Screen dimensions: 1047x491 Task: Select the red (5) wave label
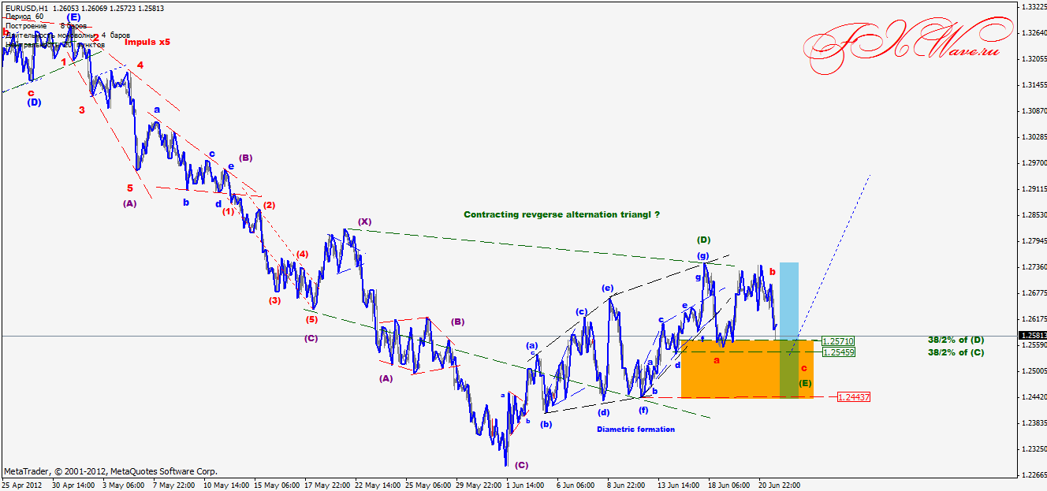[x=312, y=319]
